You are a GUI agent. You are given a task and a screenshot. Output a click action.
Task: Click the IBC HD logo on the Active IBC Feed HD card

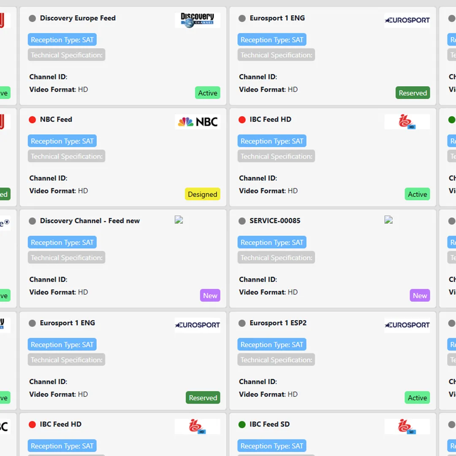click(x=407, y=122)
